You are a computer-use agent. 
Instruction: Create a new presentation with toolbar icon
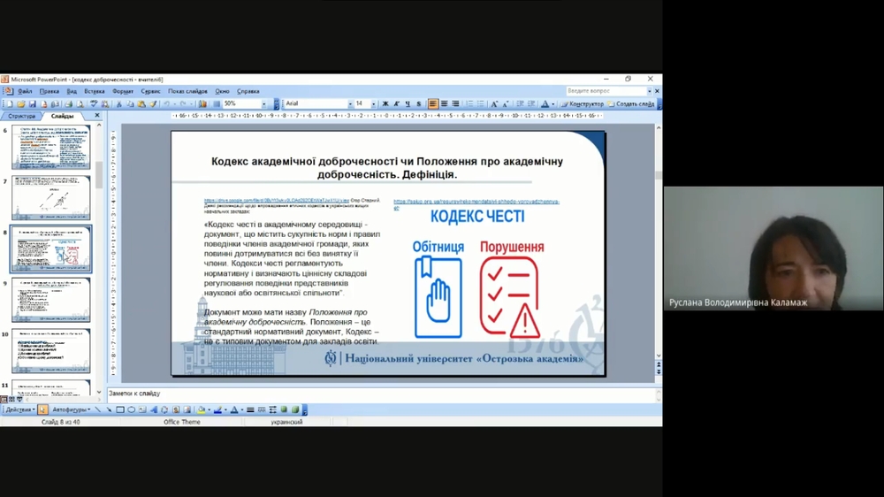coord(10,103)
